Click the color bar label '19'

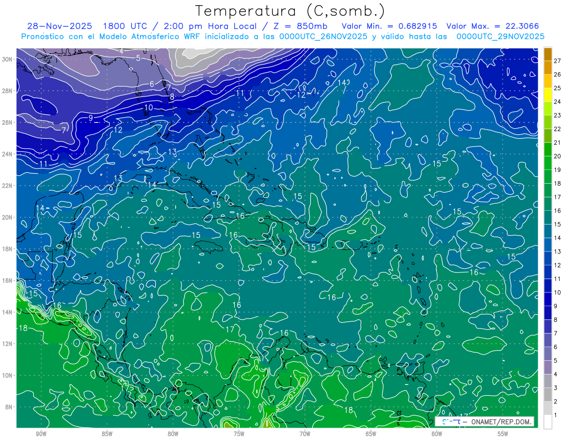[558, 169]
